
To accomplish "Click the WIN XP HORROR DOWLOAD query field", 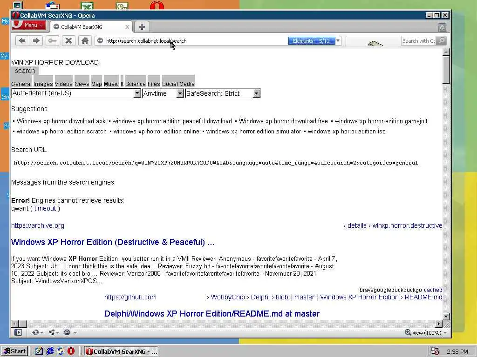I will click(55, 62).
